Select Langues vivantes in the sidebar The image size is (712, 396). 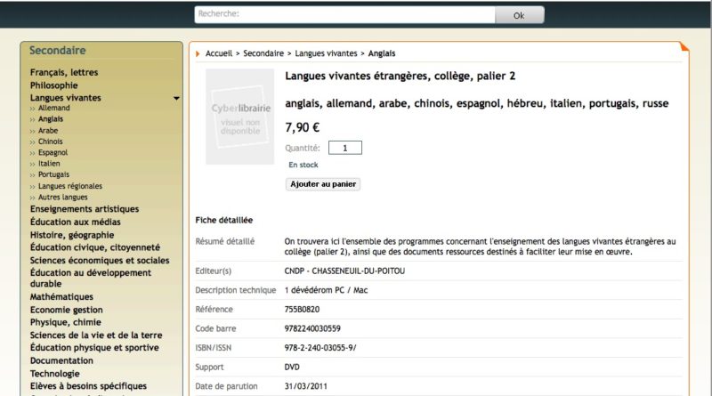coord(65,98)
